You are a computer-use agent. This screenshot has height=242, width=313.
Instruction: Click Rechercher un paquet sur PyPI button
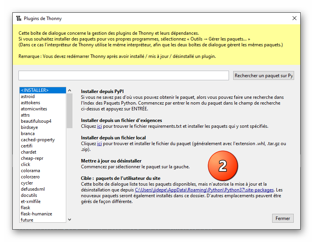click(x=264, y=76)
